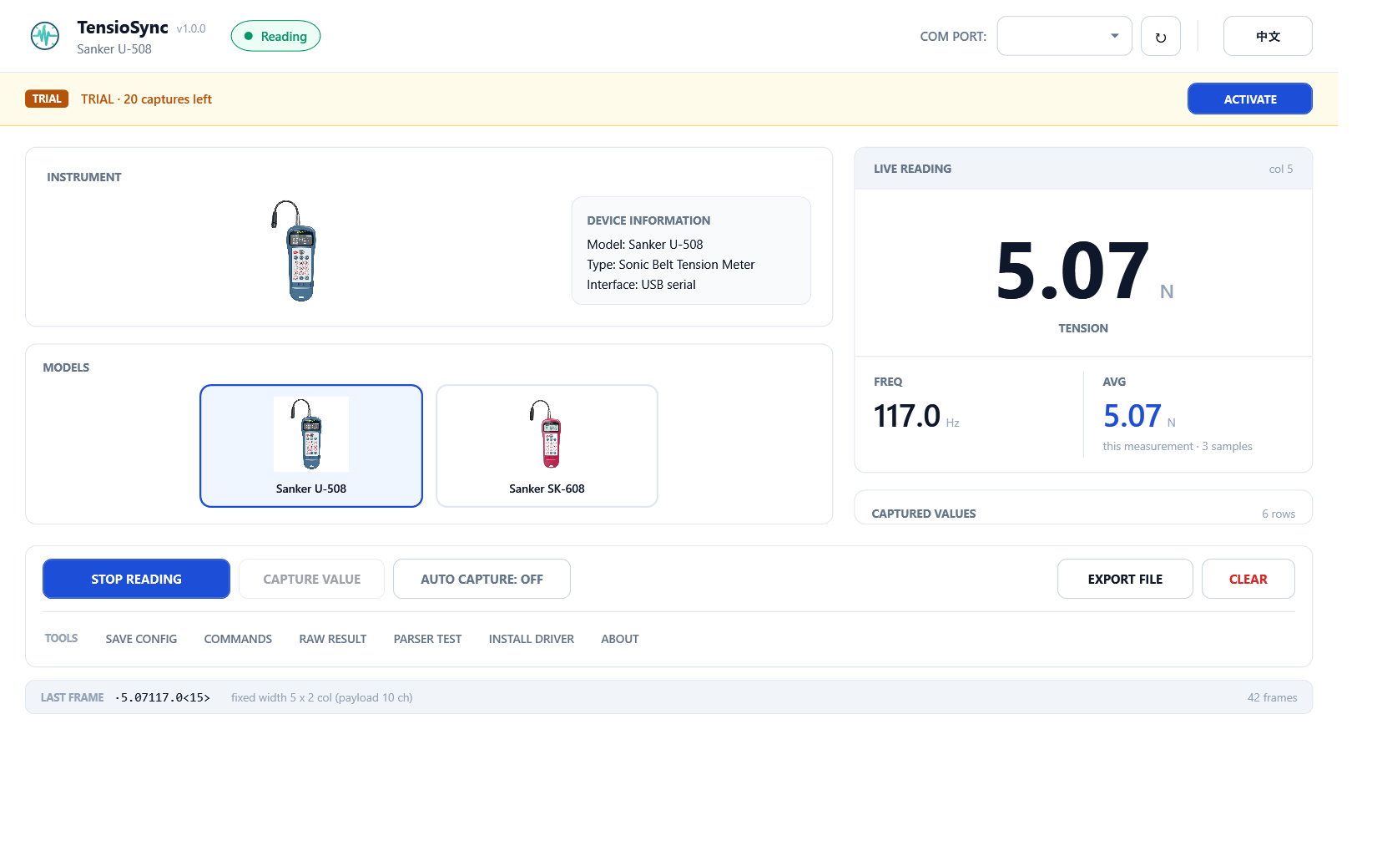Select the Sanker U-508 model card
1377x856 pixels.
point(311,446)
